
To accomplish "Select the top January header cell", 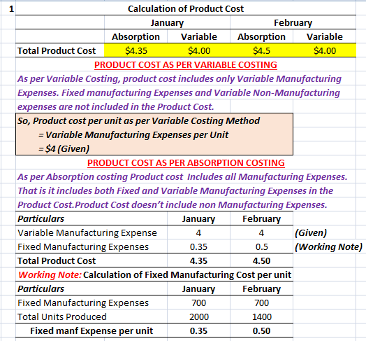I will tap(167, 22).
